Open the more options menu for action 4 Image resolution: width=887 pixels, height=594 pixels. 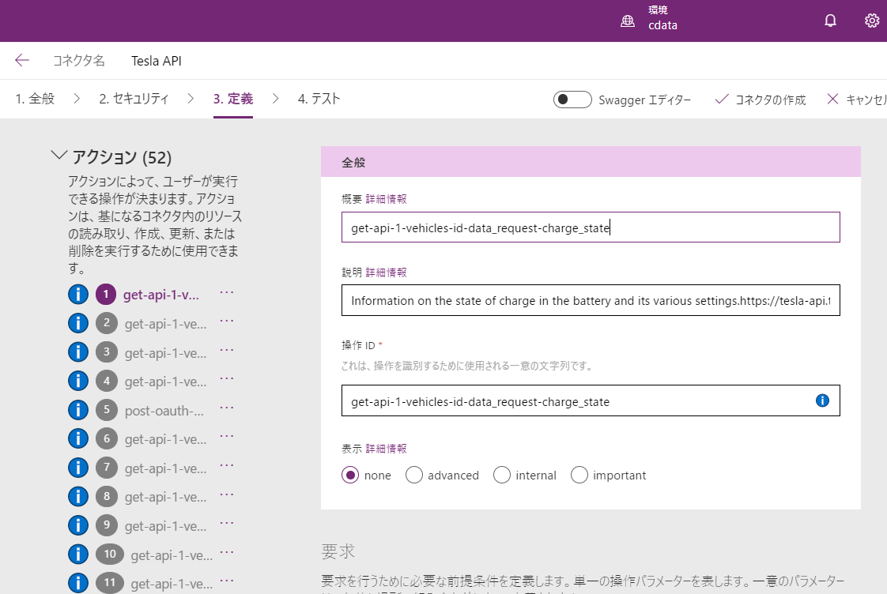pos(227,378)
